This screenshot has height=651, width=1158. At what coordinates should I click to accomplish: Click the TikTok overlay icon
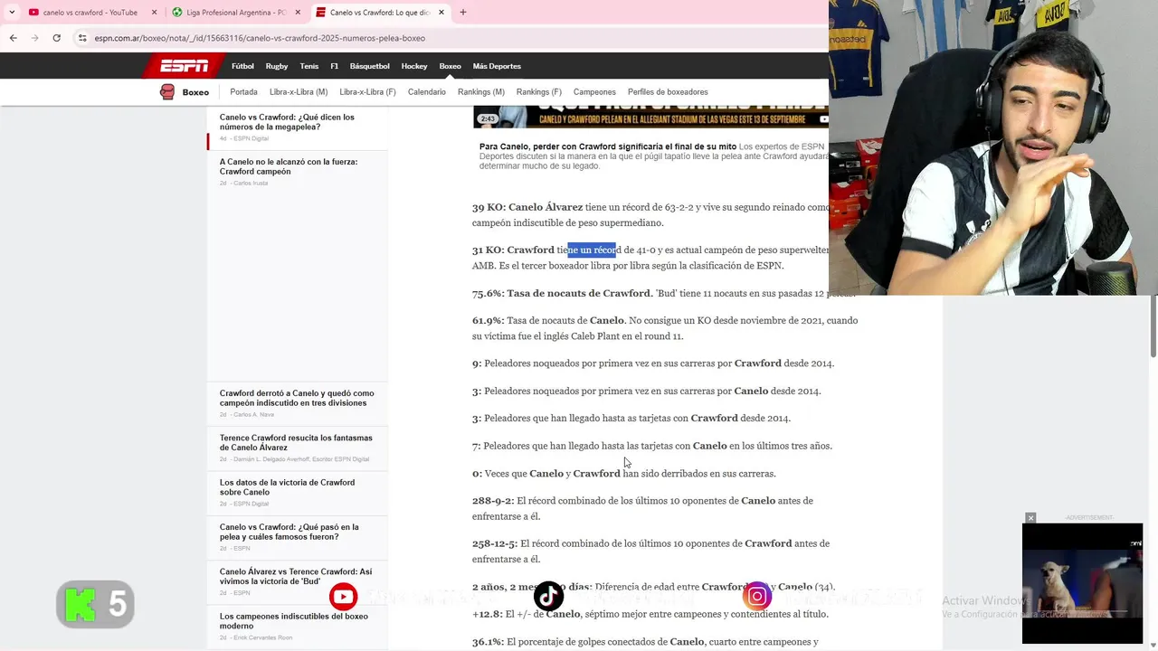(549, 597)
